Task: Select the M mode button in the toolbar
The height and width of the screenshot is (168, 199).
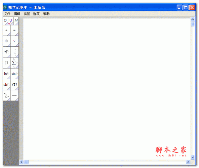Action: (x=16, y=21)
